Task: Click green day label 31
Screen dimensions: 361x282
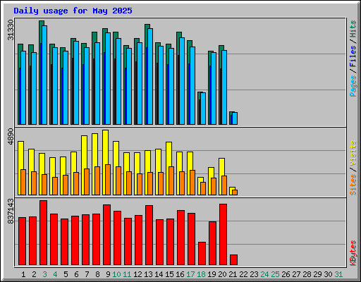Action: click(338, 274)
